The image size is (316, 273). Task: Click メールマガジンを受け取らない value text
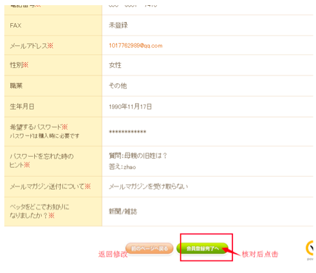coord(149,187)
